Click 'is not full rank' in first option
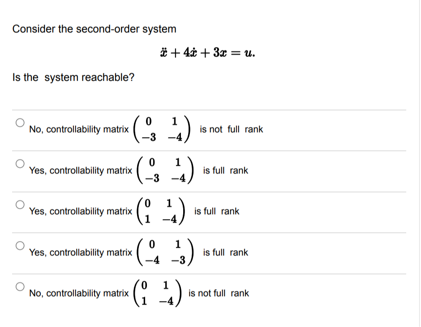 232,129
